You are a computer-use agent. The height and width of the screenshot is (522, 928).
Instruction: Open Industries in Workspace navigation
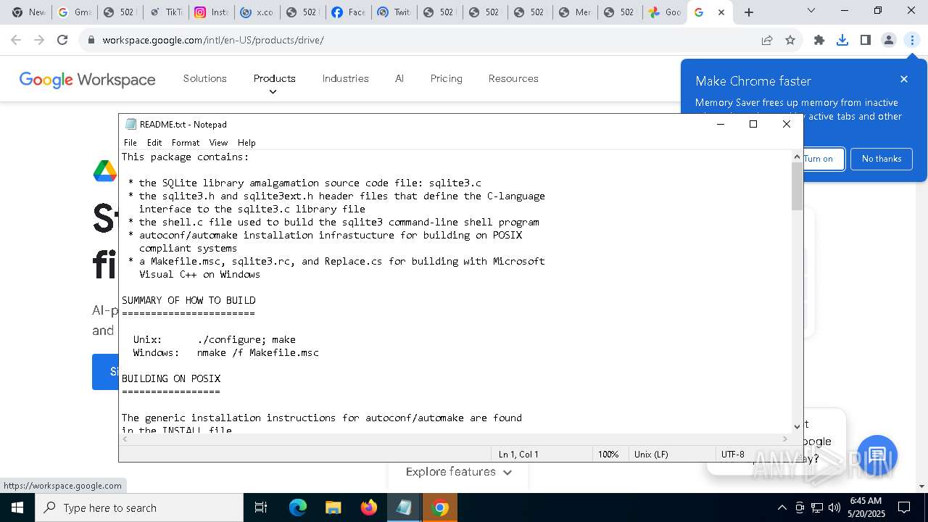coord(345,78)
